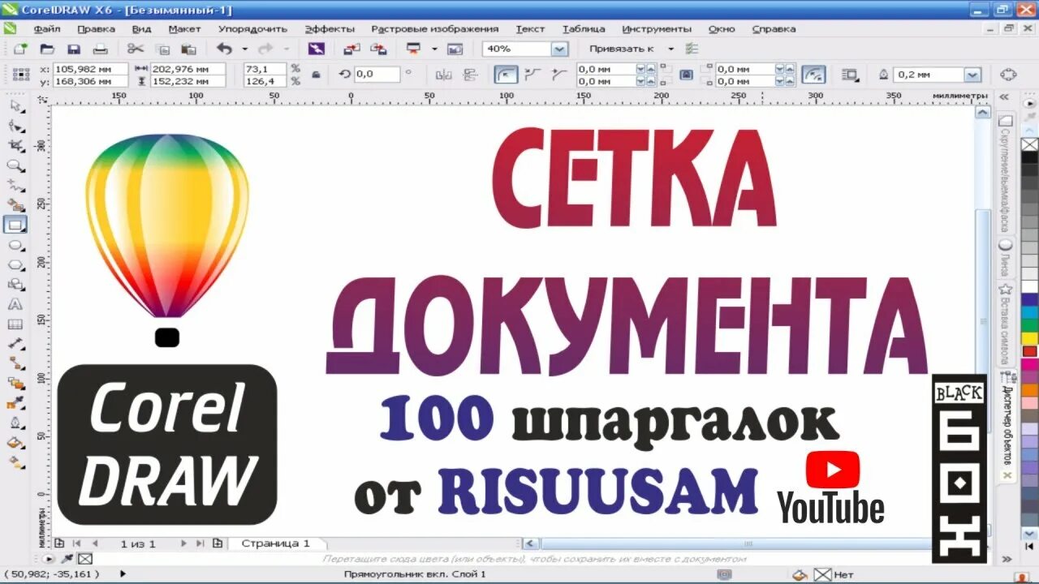Click the Paste clipboard icon
This screenshot has height=584, width=1039.
tap(188, 49)
